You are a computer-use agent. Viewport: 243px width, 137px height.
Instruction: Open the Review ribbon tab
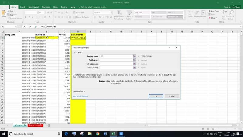[64, 7]
